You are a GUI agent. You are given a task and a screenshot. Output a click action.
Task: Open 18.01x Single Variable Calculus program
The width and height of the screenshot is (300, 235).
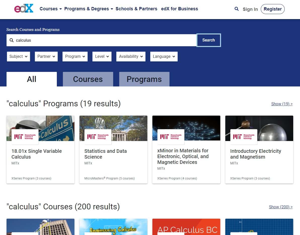36,154
